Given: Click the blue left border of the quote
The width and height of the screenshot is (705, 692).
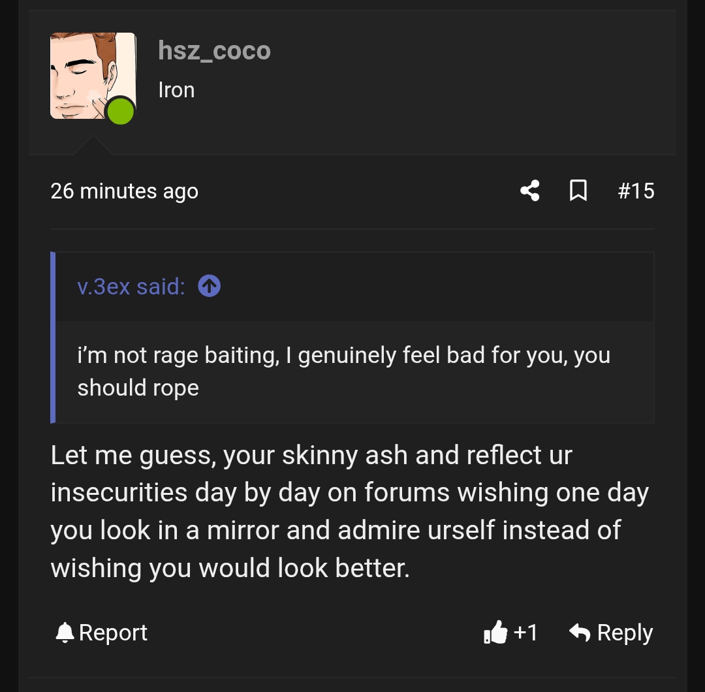Looking at the screenshot, I should (53, 338).
